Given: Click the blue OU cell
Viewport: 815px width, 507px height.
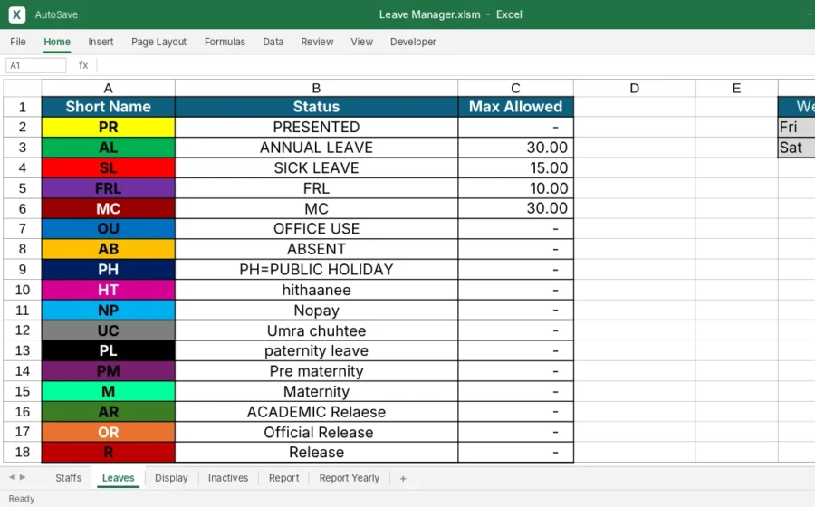Looking at the screenshot, I should (108, 228).
